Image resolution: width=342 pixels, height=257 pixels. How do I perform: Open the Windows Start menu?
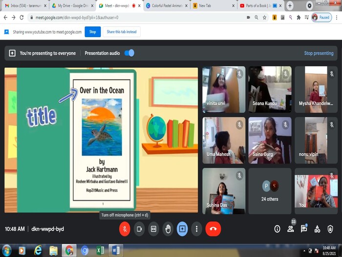tap(6, 251)
